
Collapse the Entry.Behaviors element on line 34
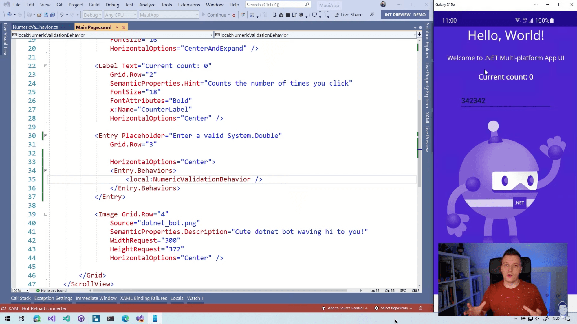pyautogui.click(x=45, y=171)
